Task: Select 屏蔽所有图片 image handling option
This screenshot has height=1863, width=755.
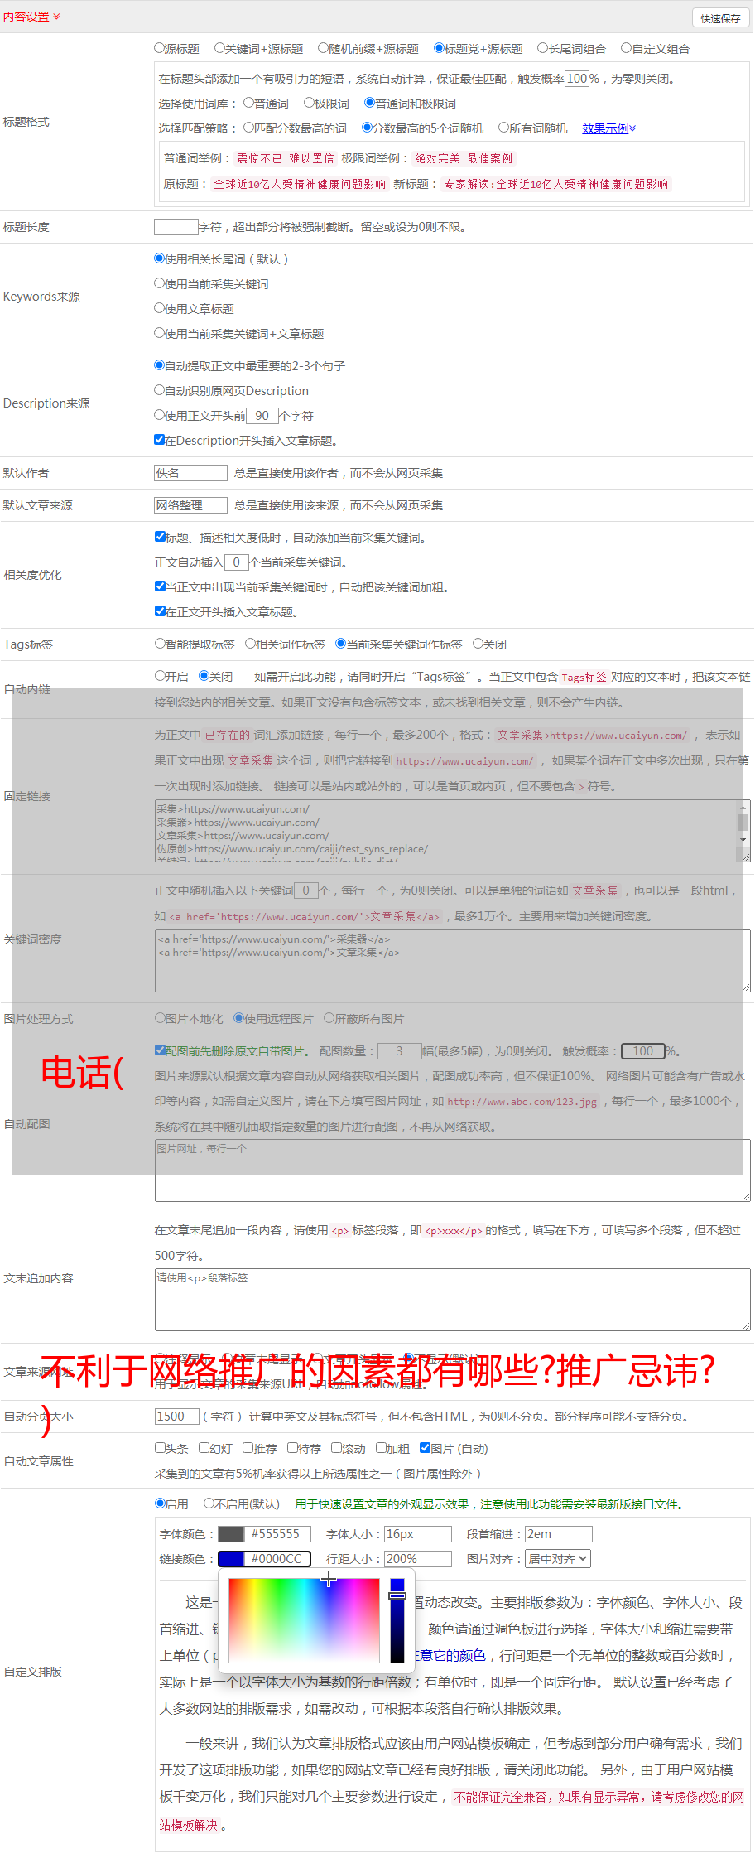Action: coord(329,1019)
